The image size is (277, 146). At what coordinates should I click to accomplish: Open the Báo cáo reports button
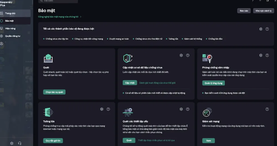(x=244, y=11)
